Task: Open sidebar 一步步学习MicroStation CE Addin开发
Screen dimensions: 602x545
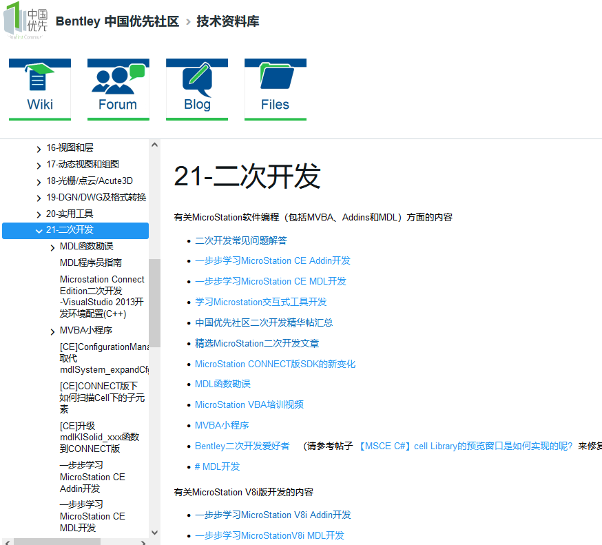Action: click(92, 477)
